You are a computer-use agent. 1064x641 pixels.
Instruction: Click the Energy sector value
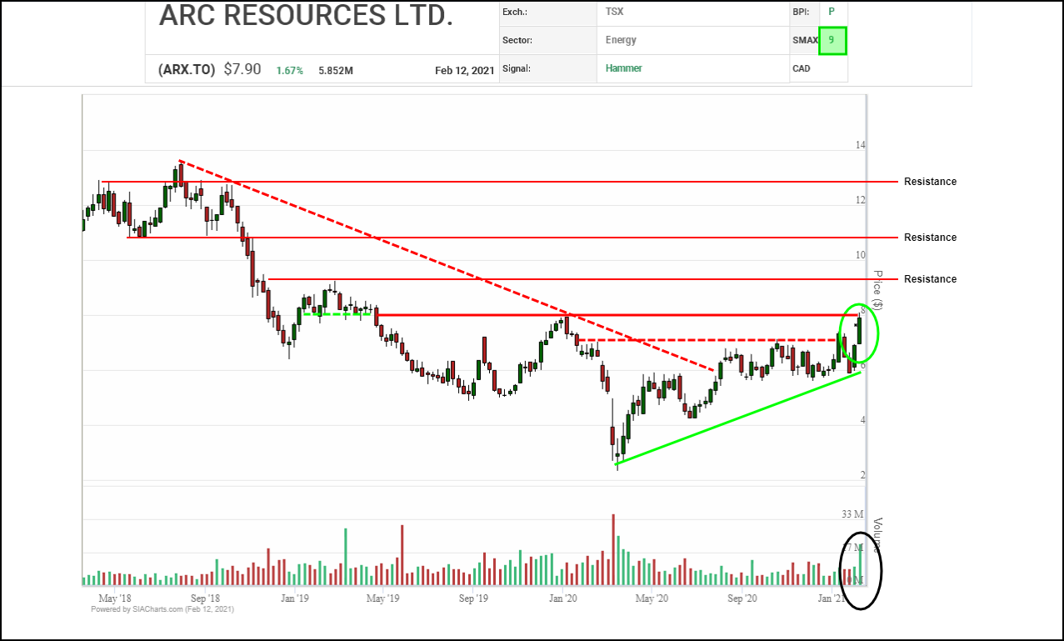(x=622, y=40)
